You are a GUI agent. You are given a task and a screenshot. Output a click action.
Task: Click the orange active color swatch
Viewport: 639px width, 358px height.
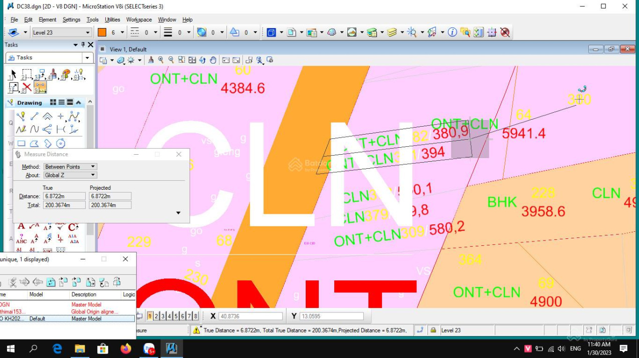102,33
